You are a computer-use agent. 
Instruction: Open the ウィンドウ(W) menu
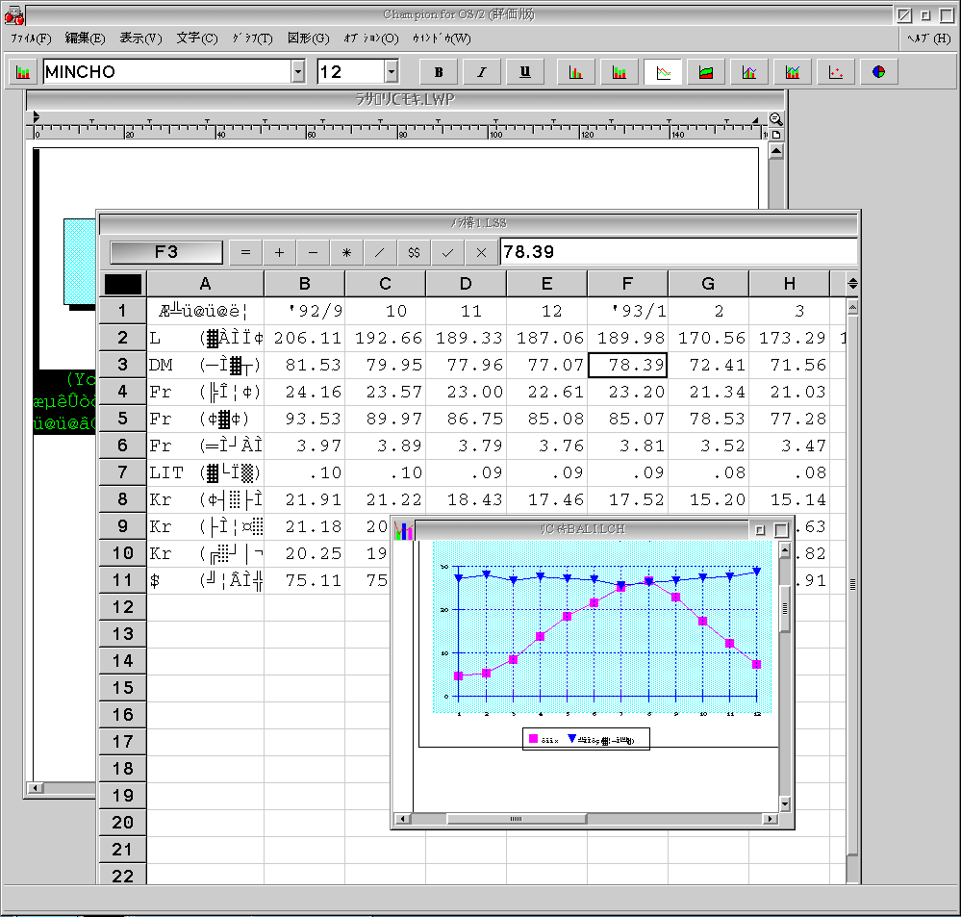click(442, 38)
